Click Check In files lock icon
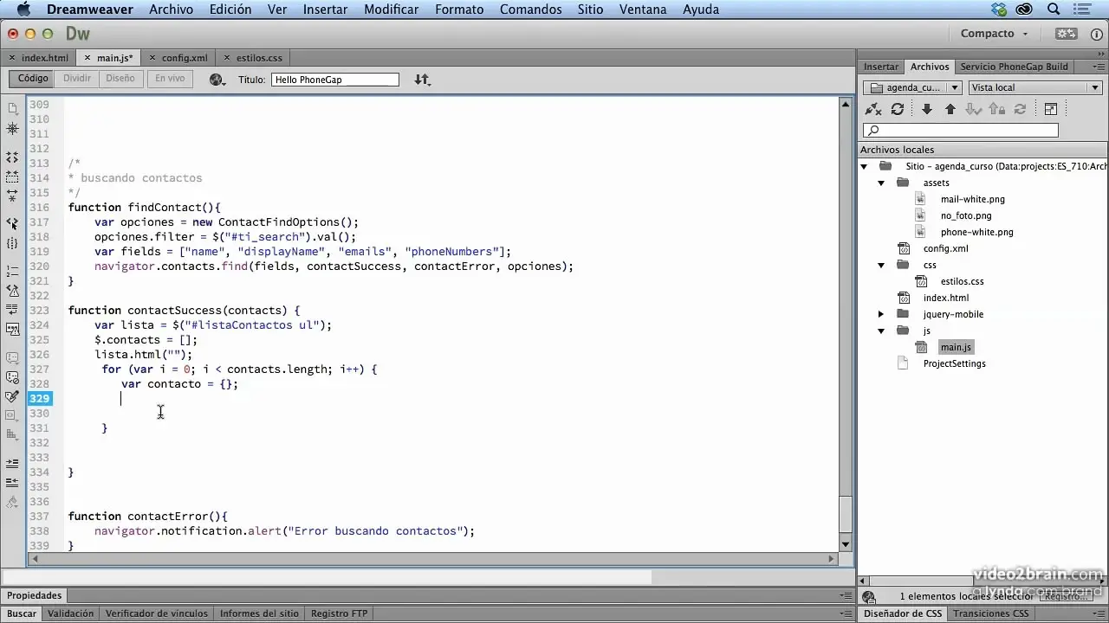1109x623 pixels. (x=997, y=109)
